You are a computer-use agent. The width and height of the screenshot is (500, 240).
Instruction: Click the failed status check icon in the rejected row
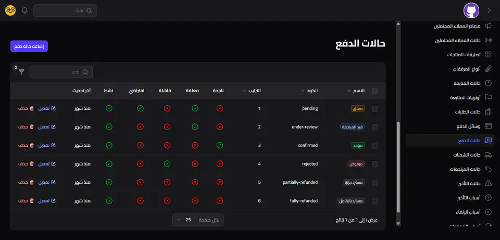tap(167, 164)
